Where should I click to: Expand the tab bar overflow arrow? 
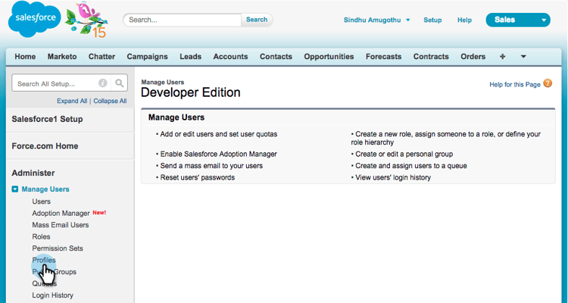coord(523,57)
